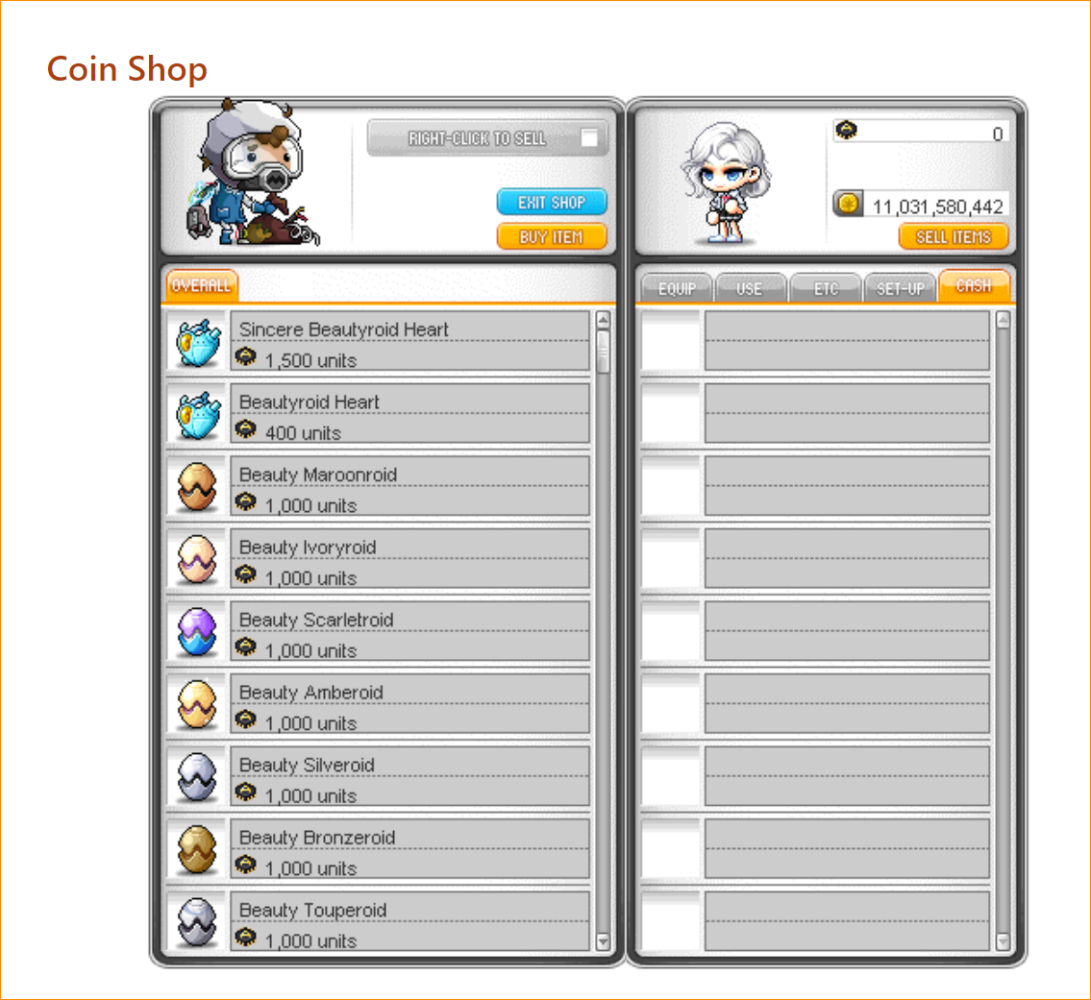Click the Buy Item button
Screen dimensions: 1091x1000
click(x=552, y=237)
